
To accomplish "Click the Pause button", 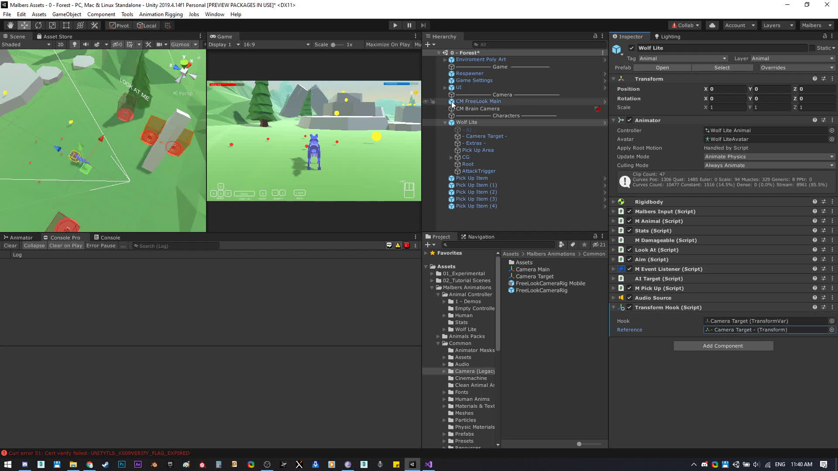I will (409, 25).
